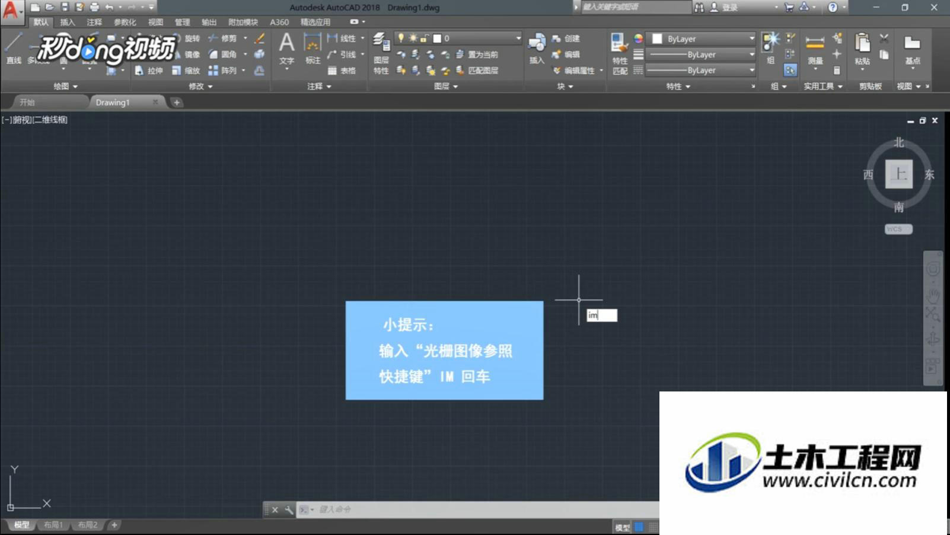Image resolution: width=950 pixels, height=535 pixels.
Task: Click the Rotate (旋转) modify tool
Action: (189, 39)
